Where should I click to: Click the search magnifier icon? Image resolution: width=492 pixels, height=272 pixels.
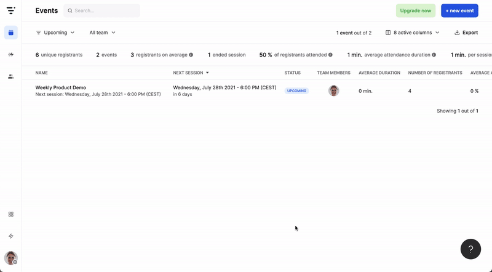click(x=70, y=10)
